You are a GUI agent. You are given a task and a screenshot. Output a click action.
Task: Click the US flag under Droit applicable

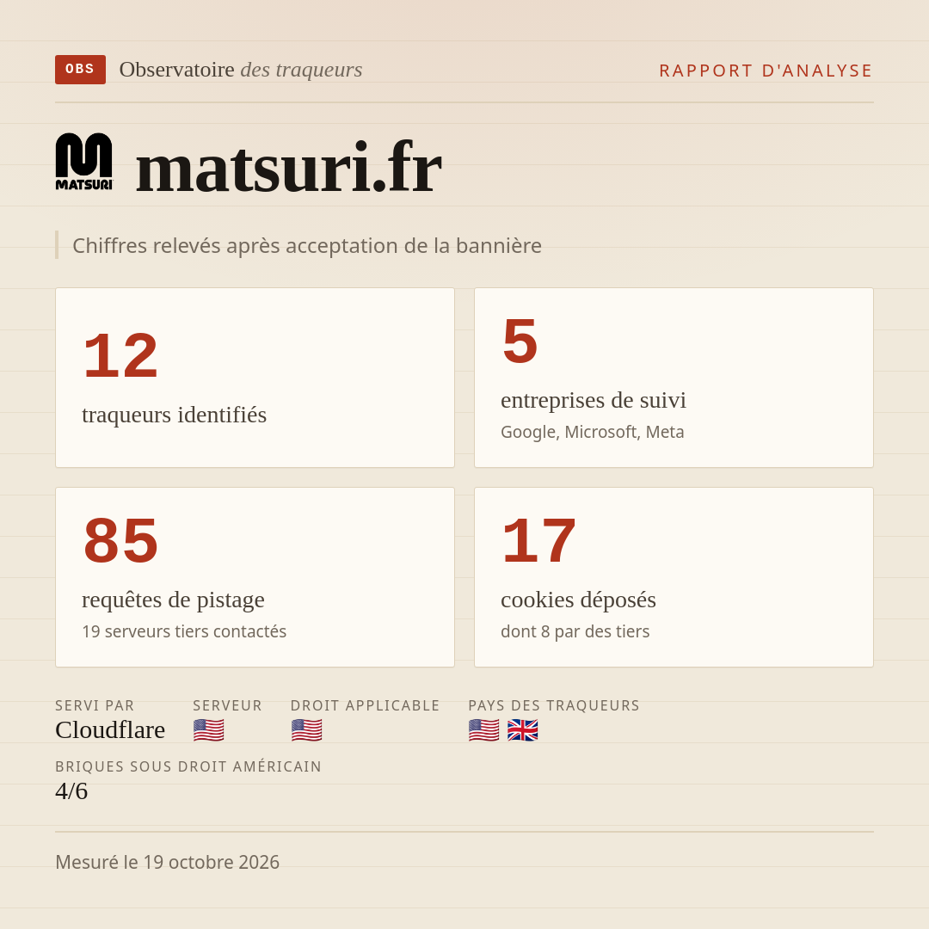(x=306, y=730)
